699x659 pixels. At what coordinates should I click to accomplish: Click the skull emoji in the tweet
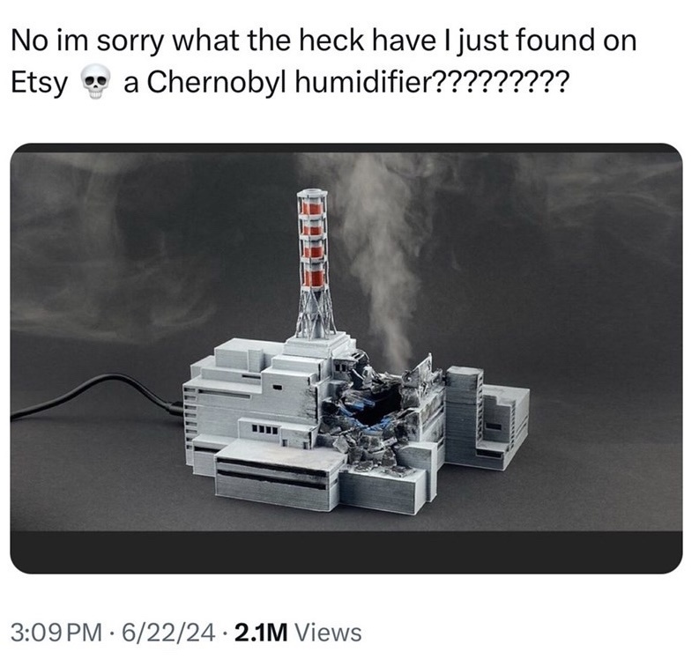pyautogui.click(x=96, y=83)
